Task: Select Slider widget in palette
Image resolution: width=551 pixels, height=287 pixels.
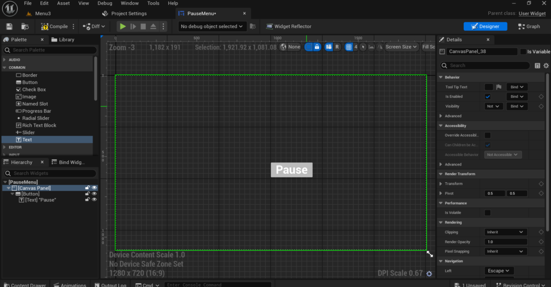Action: [x=25, y=133]
